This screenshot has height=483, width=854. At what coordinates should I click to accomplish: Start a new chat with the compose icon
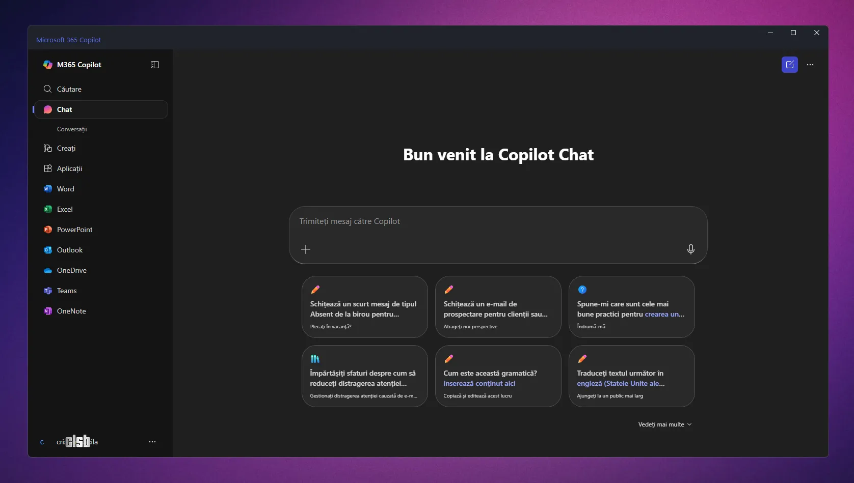tap(789, 65)
